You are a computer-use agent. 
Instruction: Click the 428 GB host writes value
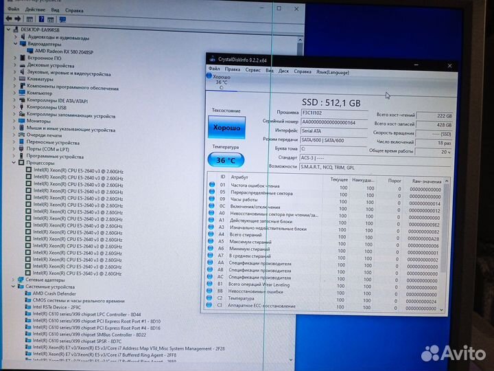point(434,125)
